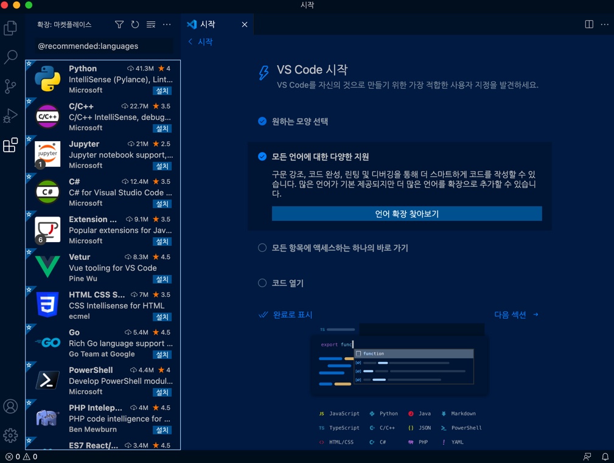Click '확장: 마켓플레이스' panel title
Image resolution: width=614 pixels, height=463 pixels.
click(x=65, y=25)
